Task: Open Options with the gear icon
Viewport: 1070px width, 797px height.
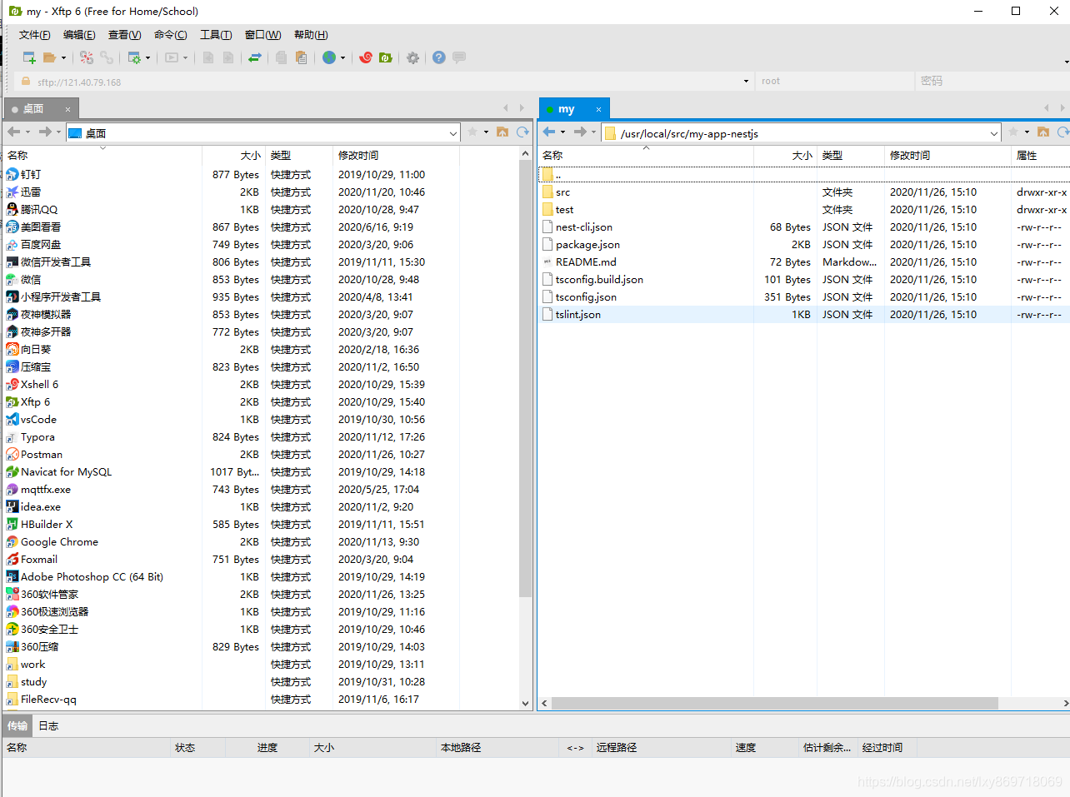Action: pyautogui.click(x=412, y=57)
